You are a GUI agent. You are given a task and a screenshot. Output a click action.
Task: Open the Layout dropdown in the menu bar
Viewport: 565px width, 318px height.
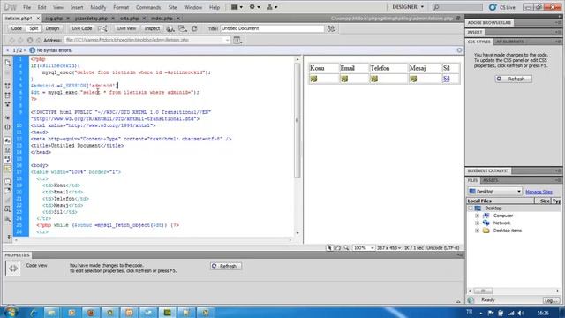click(x=237, y=7)
